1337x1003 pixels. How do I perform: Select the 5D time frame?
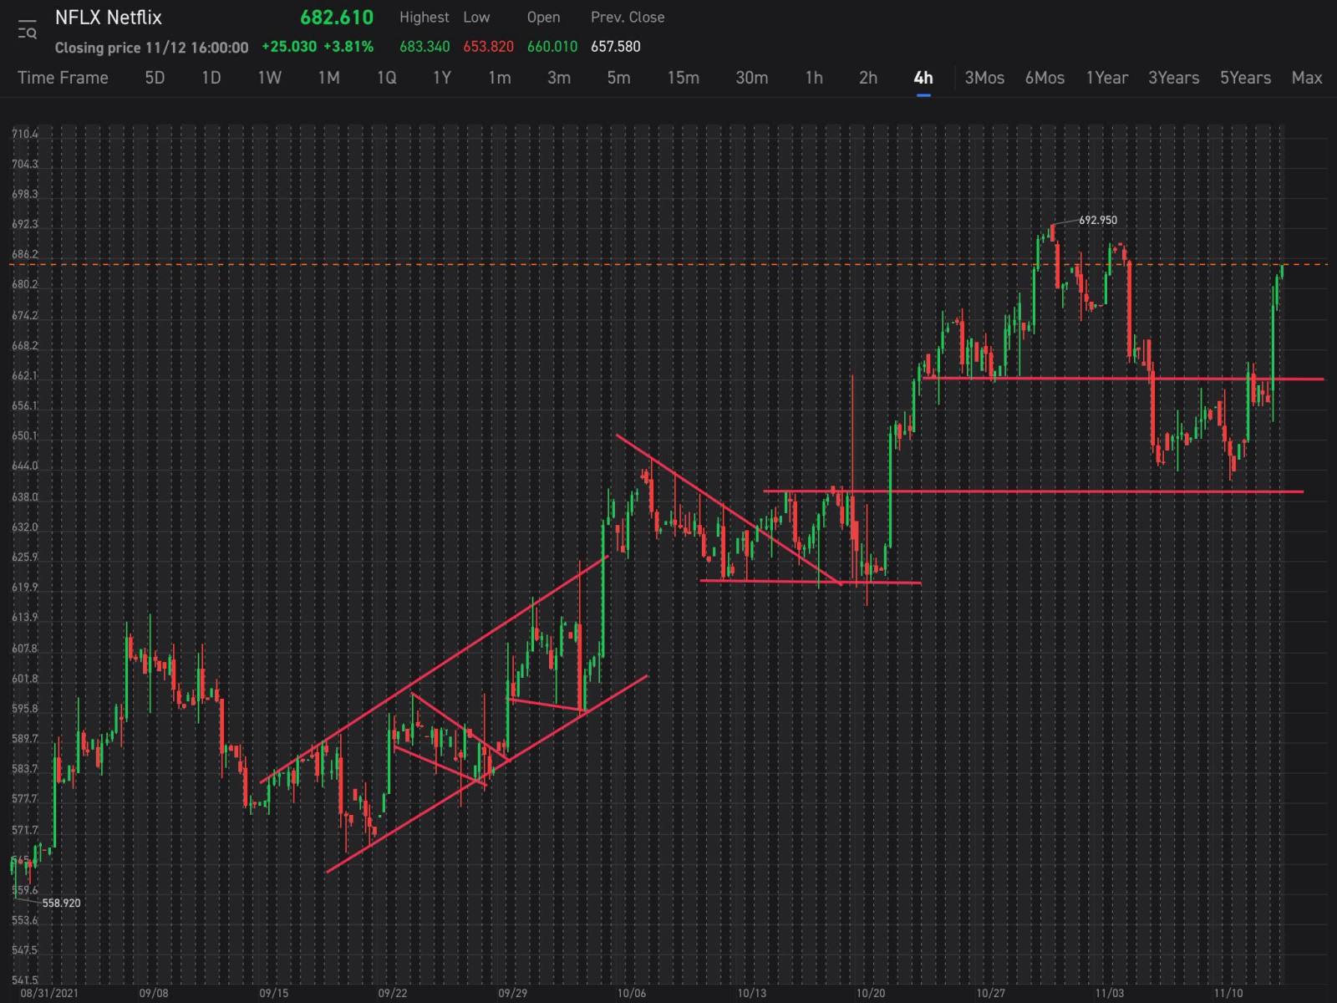click(x=155, y=78)
